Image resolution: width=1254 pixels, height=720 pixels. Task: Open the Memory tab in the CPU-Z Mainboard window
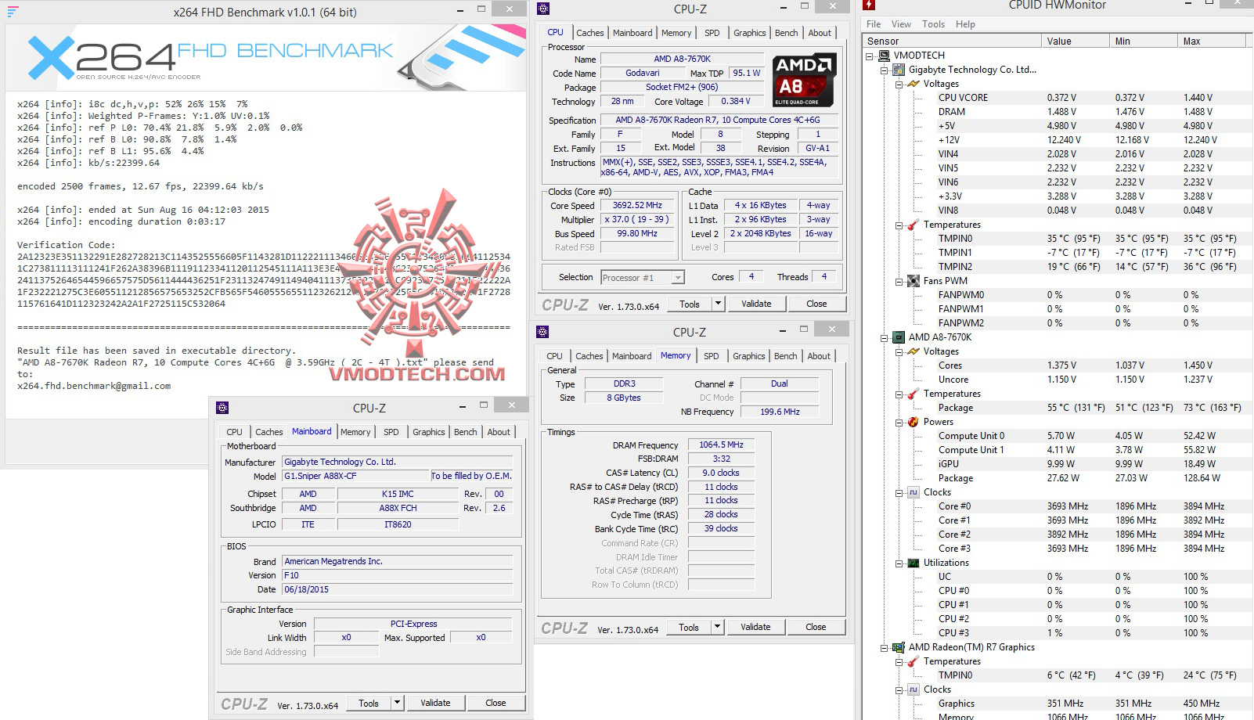pos(355,432)
